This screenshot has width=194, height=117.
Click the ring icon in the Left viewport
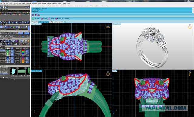coord(190,73)
